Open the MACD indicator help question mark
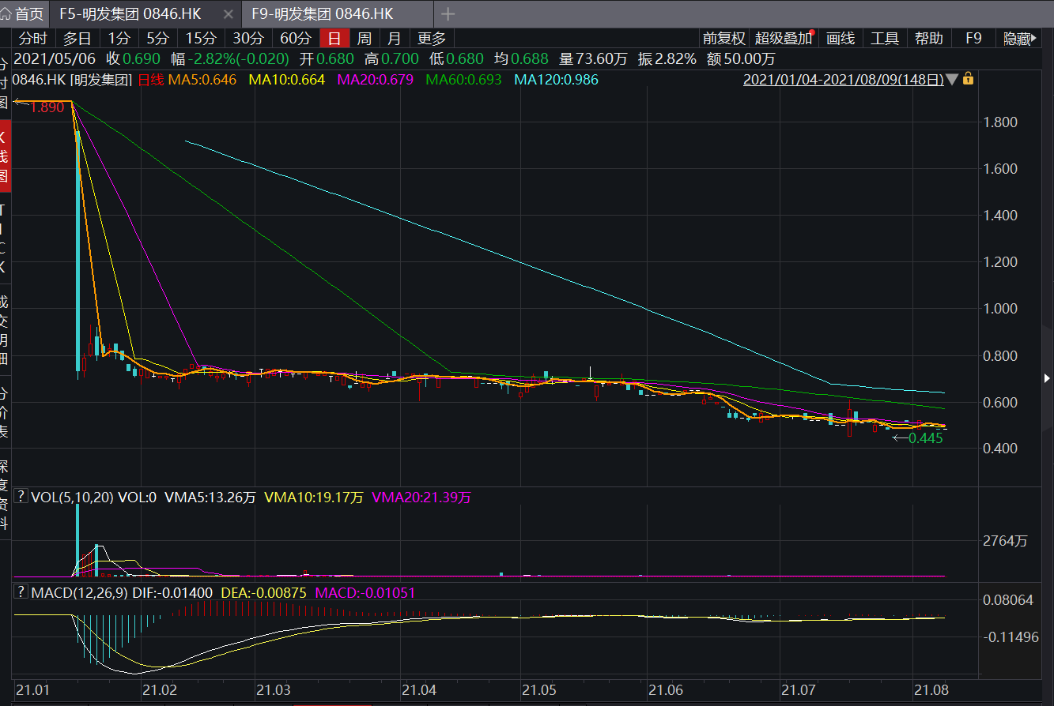The width and height of the screenshot is (1054, 706). point(21,592)
